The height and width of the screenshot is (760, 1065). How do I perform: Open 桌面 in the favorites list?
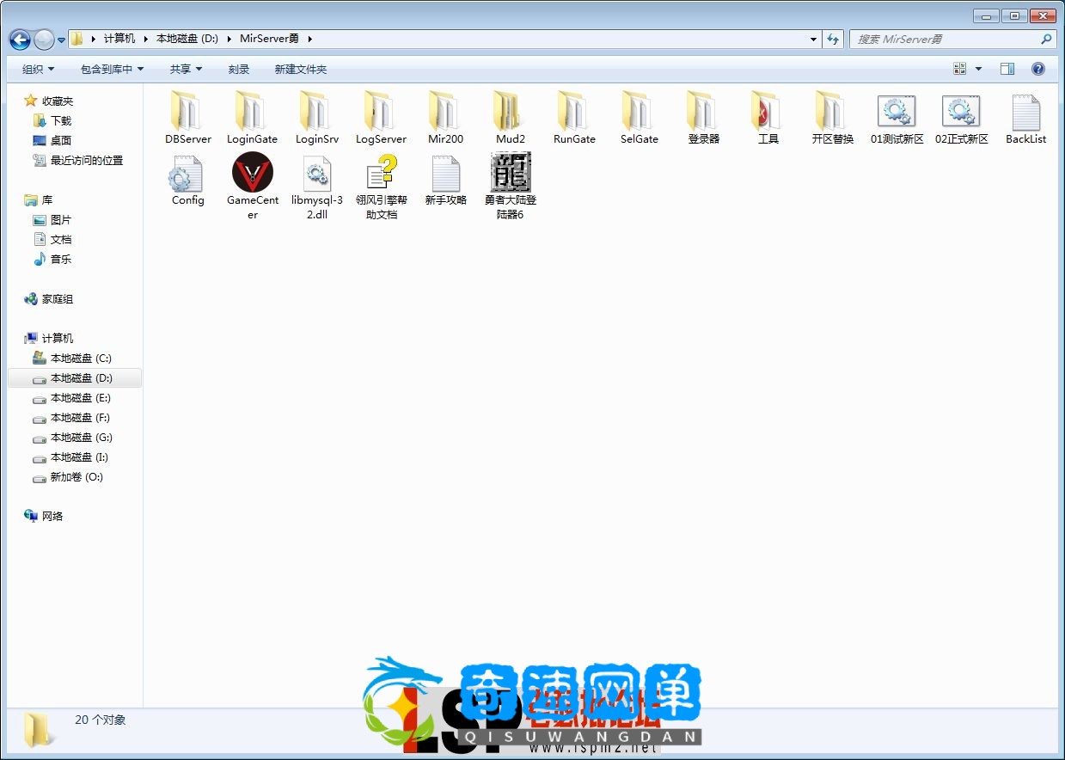60,140
